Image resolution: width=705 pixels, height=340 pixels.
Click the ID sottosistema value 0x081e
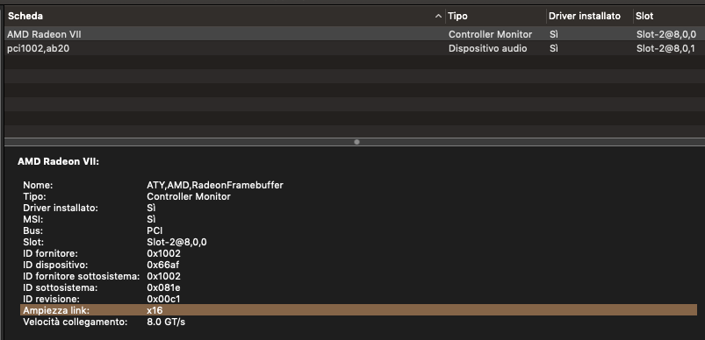coord(163,287)
